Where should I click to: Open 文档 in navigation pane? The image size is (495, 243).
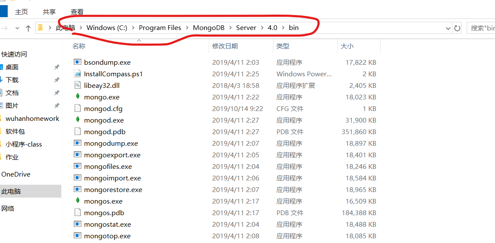(12, 93)
